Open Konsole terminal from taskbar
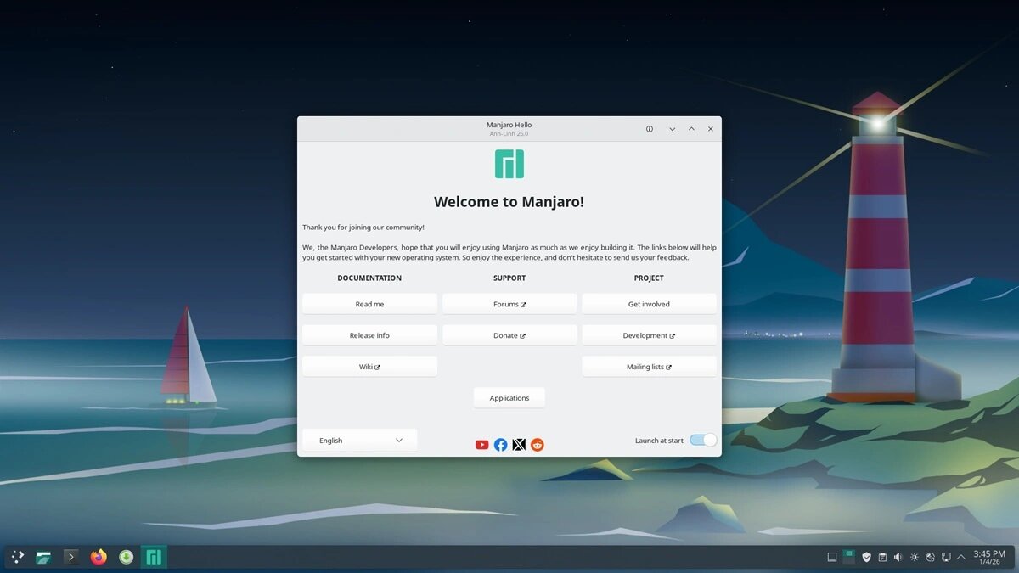 [71, 557]
